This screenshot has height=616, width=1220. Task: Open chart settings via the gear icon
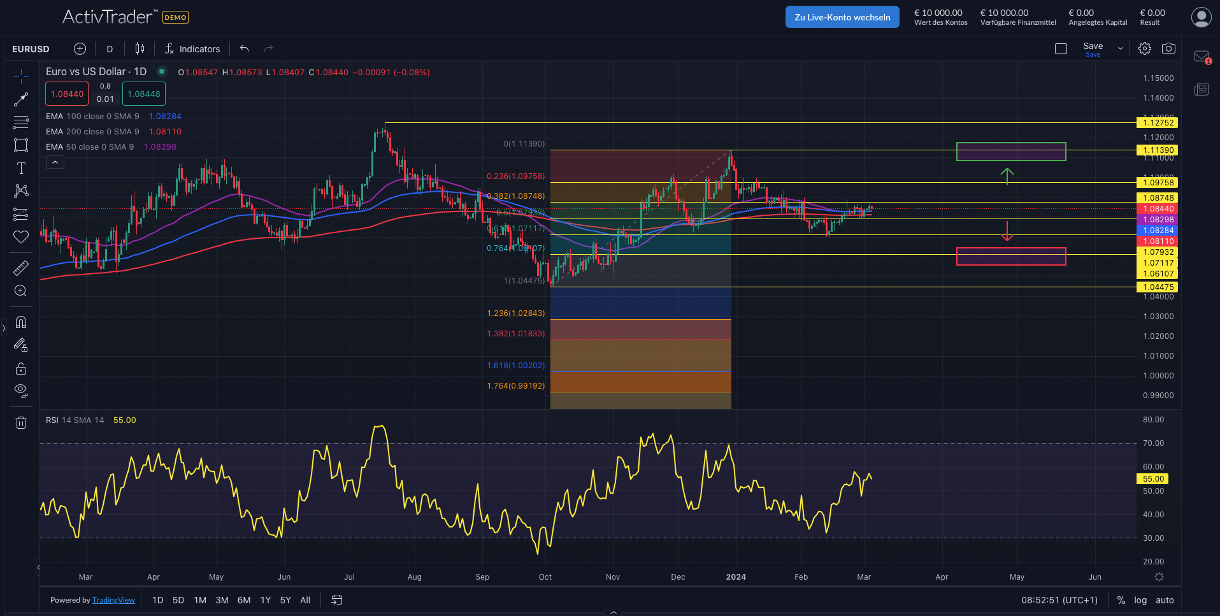point(1145,48)
